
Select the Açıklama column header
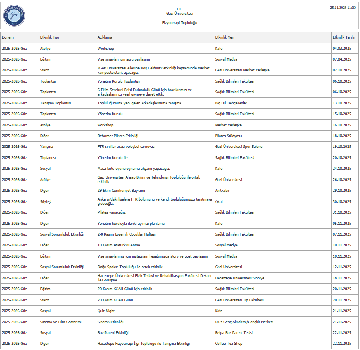pyautogui.click(x=105, y=37)
